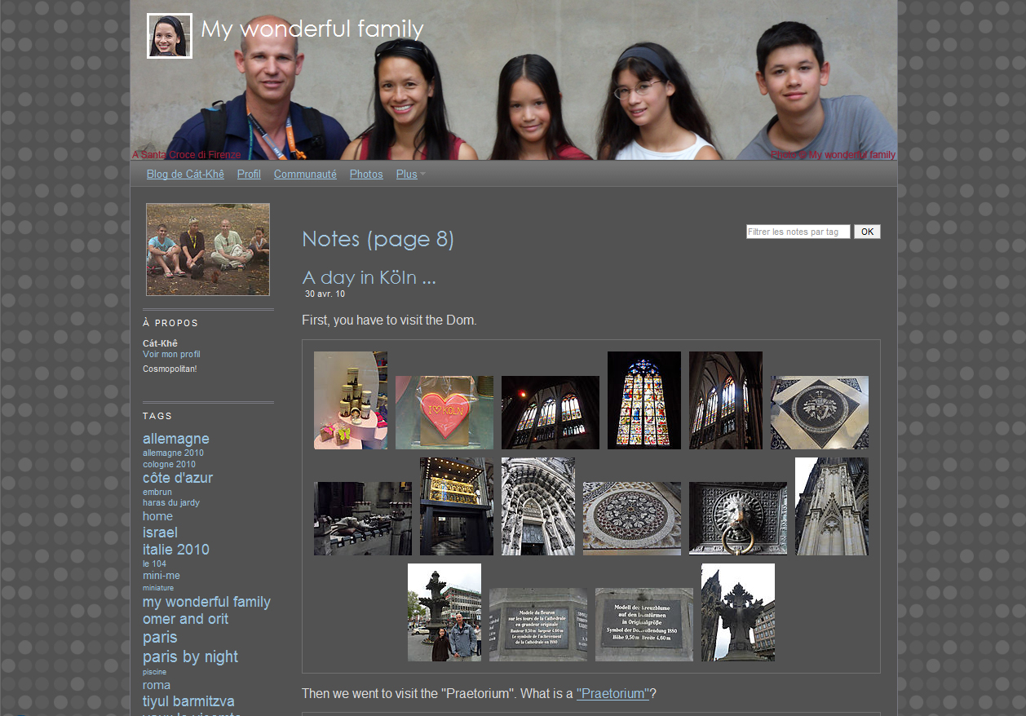Open the stained glass window thumbnail
Screen dimensions: 1026x716
click(643, 400)
